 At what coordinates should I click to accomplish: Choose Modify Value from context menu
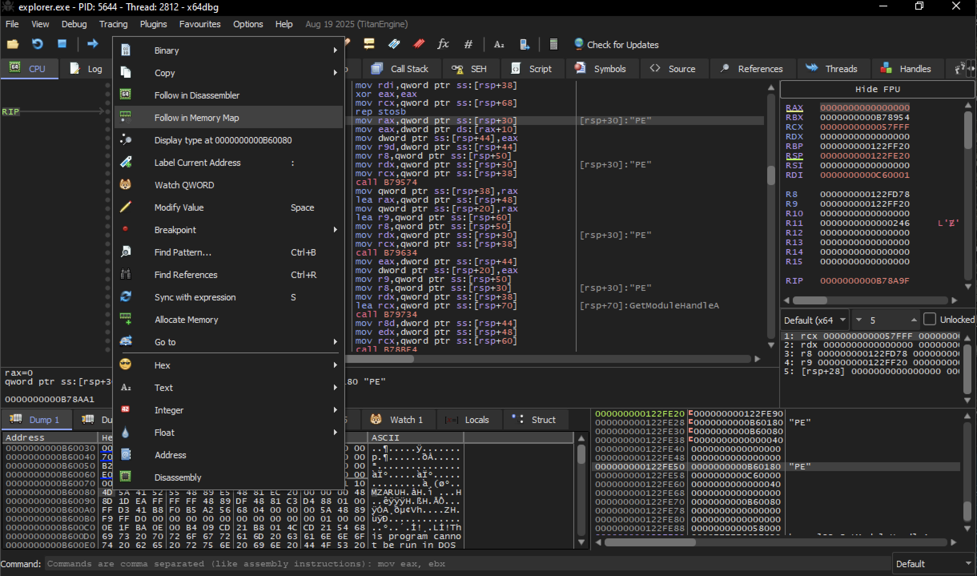tap(228, 207)
